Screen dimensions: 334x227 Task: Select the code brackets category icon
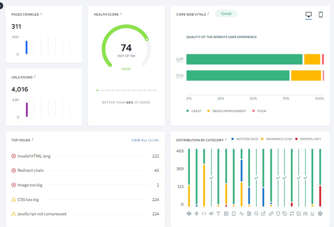point(204,214)
